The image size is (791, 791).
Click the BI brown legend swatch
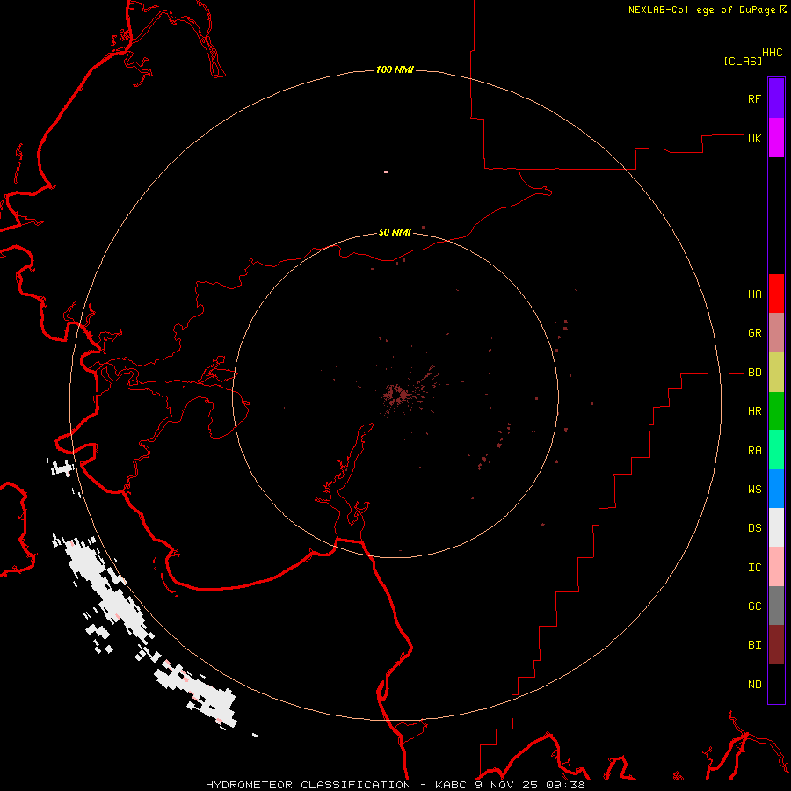coord(776,645)
